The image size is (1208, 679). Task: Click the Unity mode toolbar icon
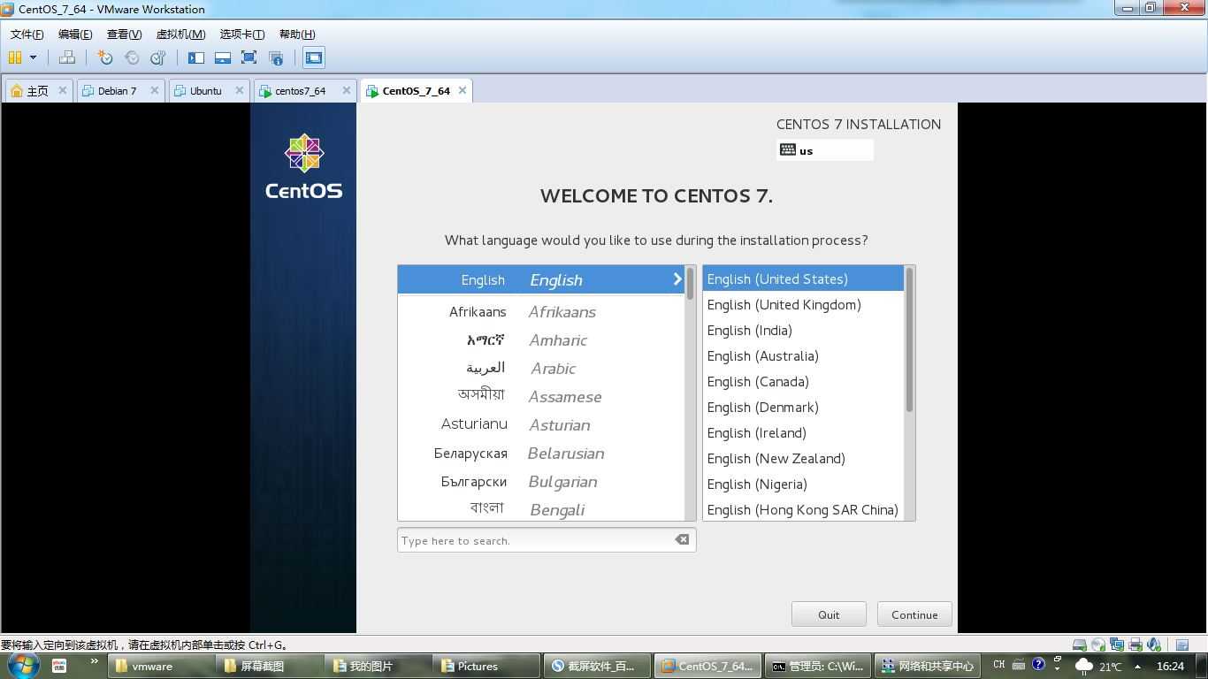click(276, 57)
